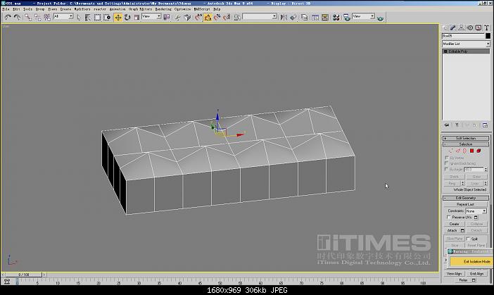Image resolution: width=494 pixels, height=295 pixels.
Task: Collapse the Edit Geometry rollout header
Action: pos(466,198)
